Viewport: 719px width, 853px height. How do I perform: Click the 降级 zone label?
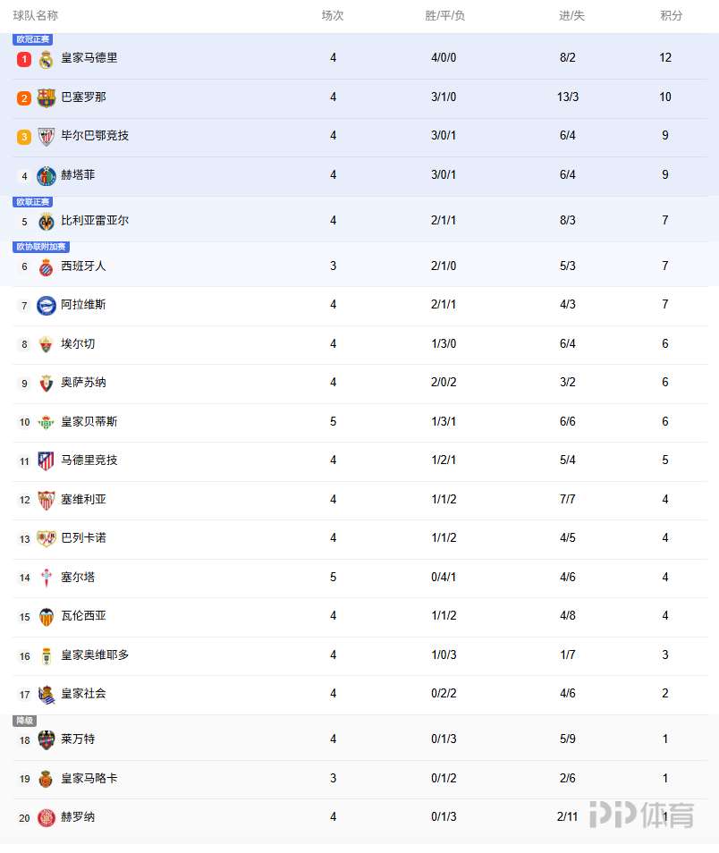(x=24, y=721)
